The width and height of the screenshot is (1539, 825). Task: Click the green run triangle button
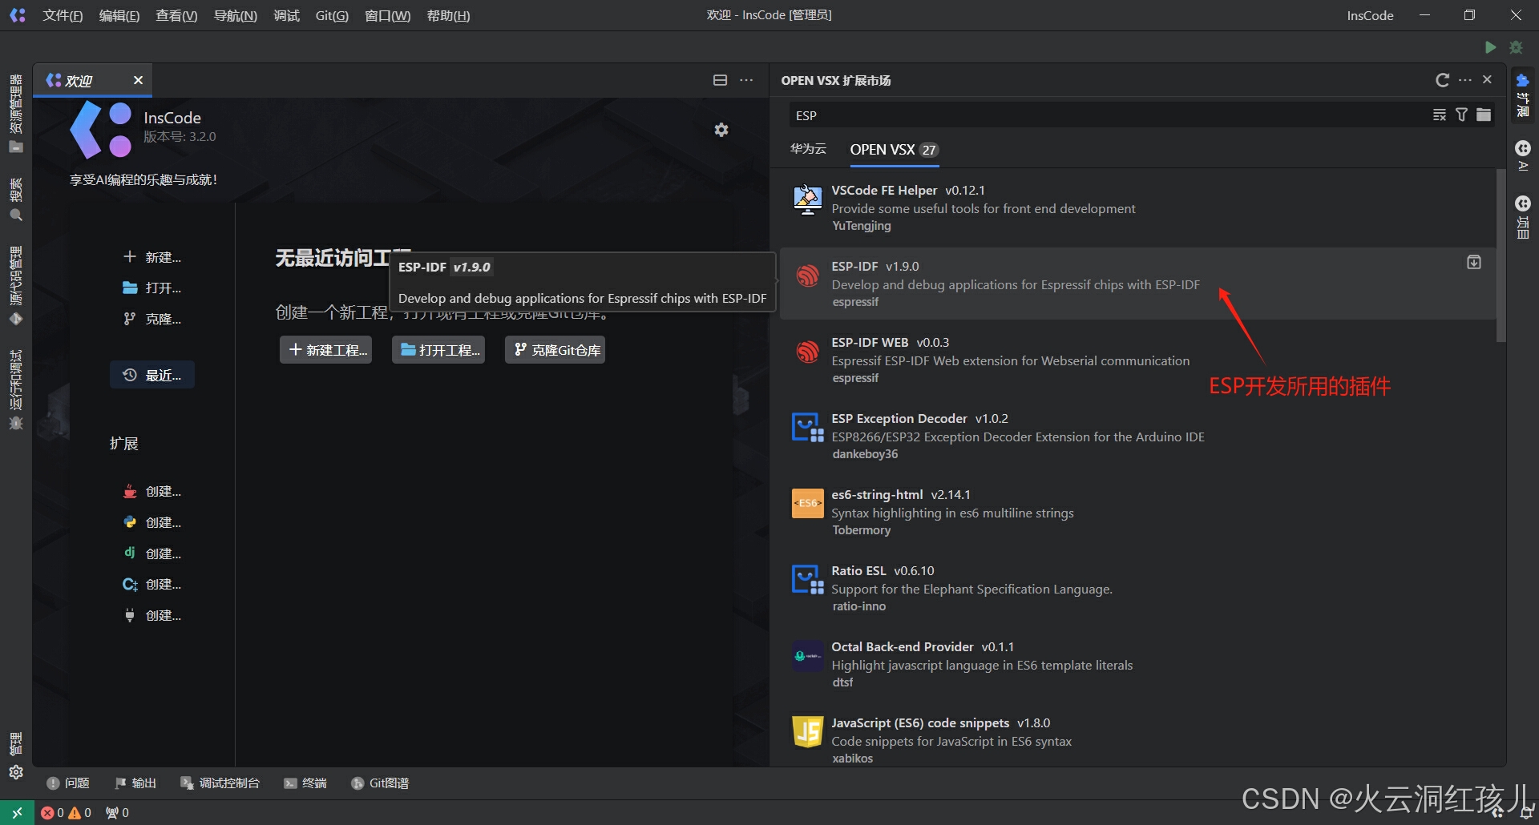point(1490,47)
